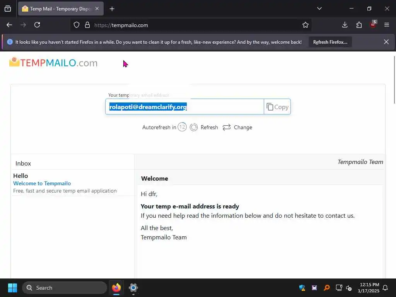Click the muted volume tray icon
396x297 pixels.
(349, 288)
